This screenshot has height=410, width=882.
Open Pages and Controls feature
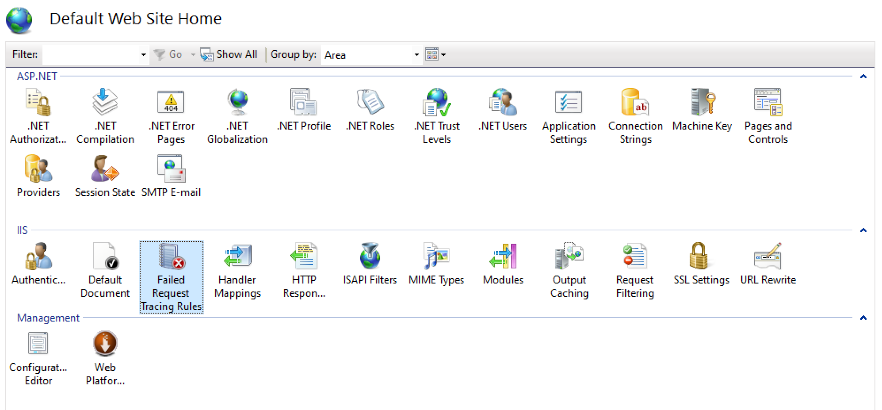coord(768,116)
